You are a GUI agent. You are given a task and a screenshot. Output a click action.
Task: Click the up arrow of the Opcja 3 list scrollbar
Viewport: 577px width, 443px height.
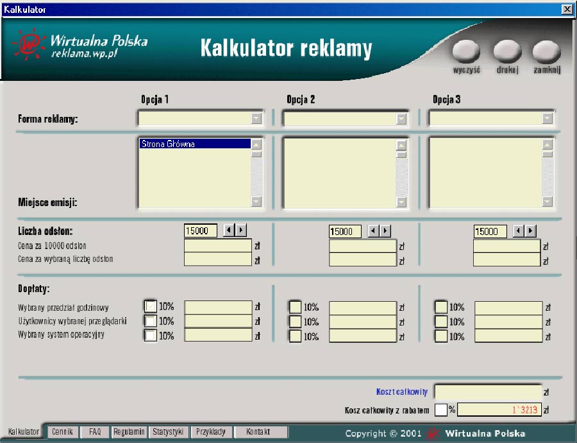pyautogui.click(x=548, y=144)
